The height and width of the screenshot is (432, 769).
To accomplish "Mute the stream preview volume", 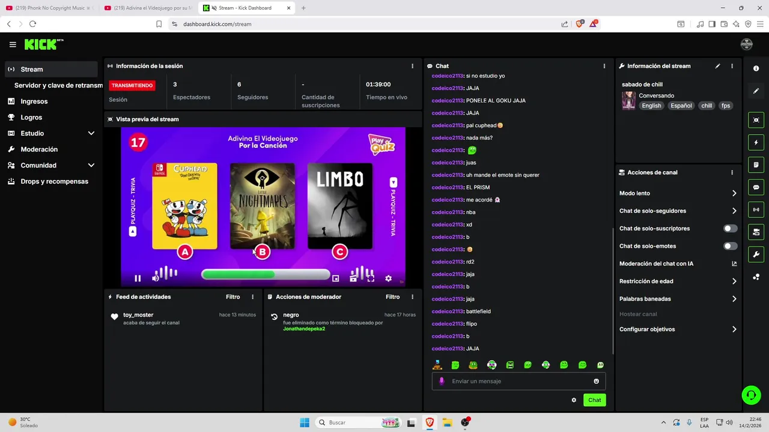I will point(155,278).
